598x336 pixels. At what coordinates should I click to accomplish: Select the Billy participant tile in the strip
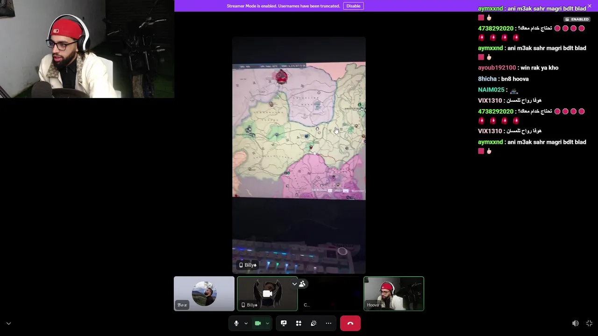click(267, 294)
